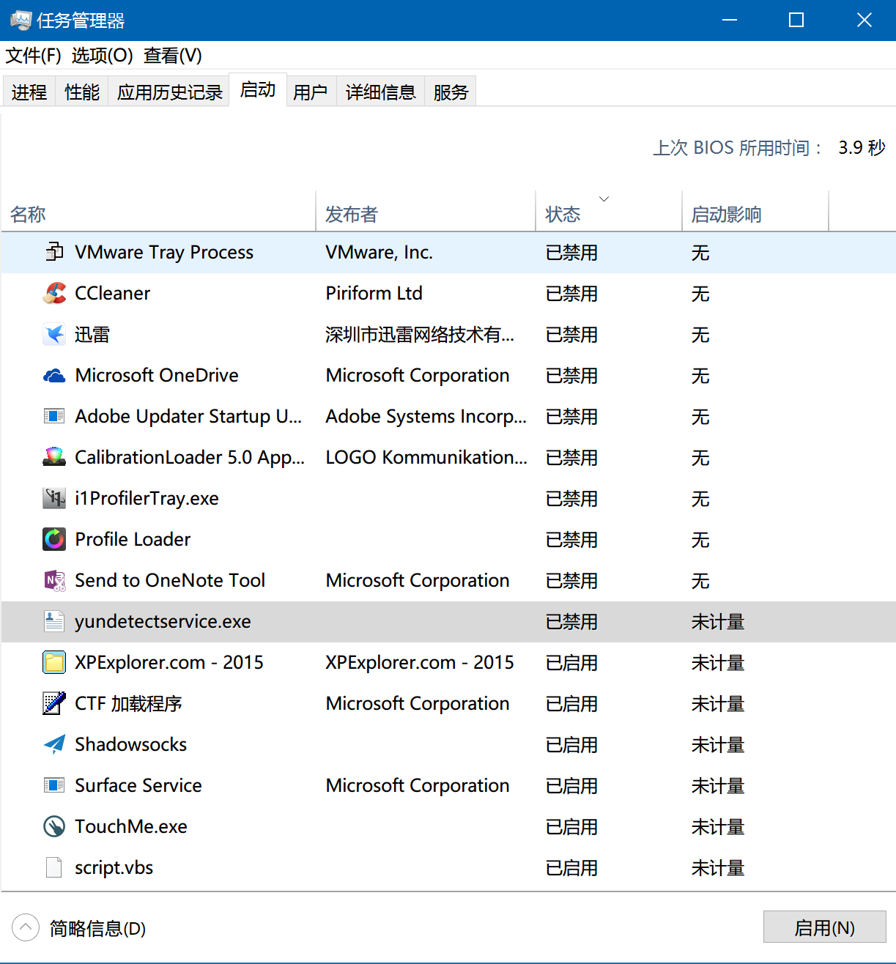Select the i1ProfilerTray.exe entry name
The width and height of the screenshot is (896, 964).
click(x=147, y=498)
